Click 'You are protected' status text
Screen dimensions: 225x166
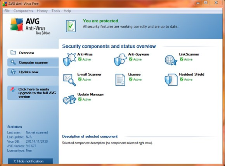click(101, 21)
